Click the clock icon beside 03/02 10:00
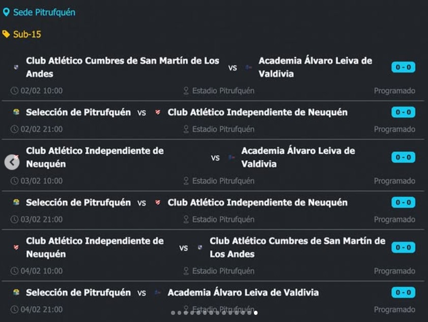Screen dimensions: 428x322 [14, 181]
